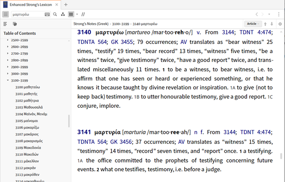Select 3111 μάκελλον in contents

[x=27, y=161]
